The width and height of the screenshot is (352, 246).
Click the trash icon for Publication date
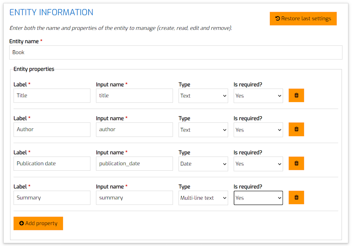point(296,163)
